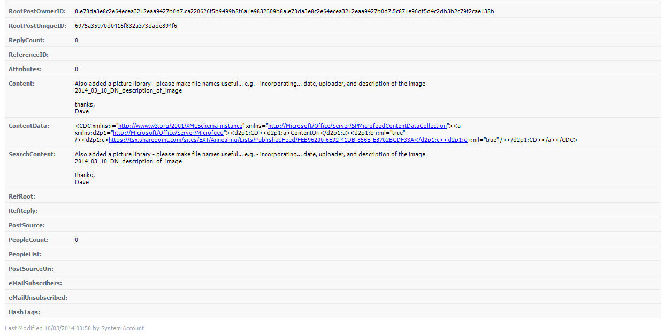Open the SPMicrofeedContentDataCollection namespace link
This screenshot has width=665, height=334.
pyautogui.click(x=357, y=126)
